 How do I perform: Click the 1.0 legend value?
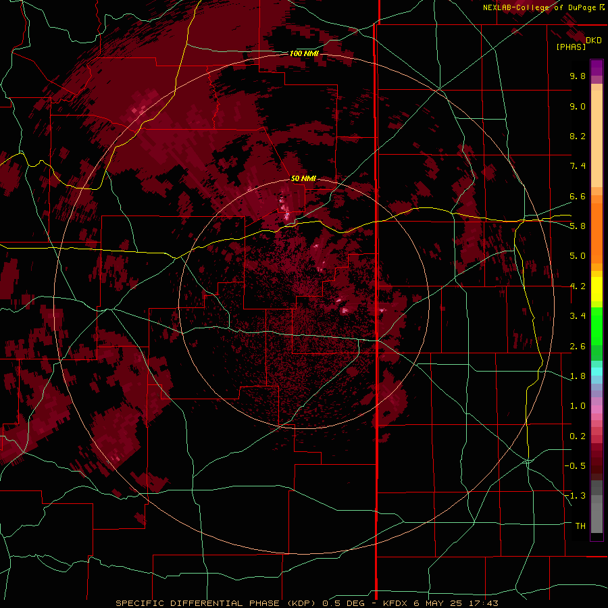pyautogui.click(x=578, y=406)
